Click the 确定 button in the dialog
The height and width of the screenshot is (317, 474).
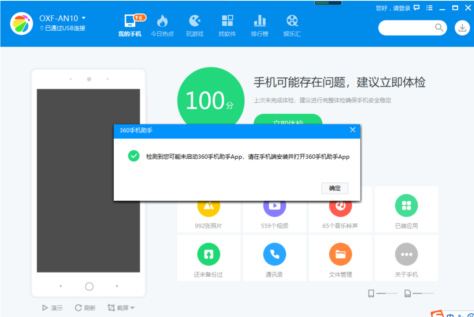335,188
